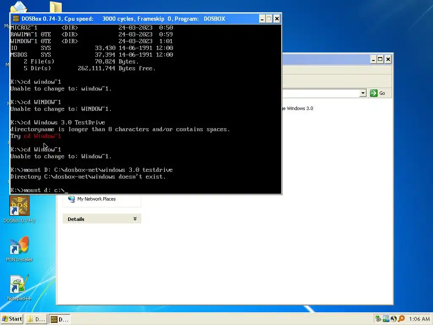Switch to the folder window taskbar button

click(x=36, y=319)
